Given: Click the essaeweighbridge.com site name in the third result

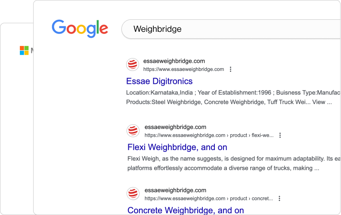Looking at the screenshot, I should coord(175,190).
